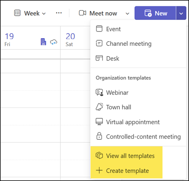The height and width of the screenshot is (181, 189).
Task: Click the View all templates stacked icon
Action: tap(99, 155)
